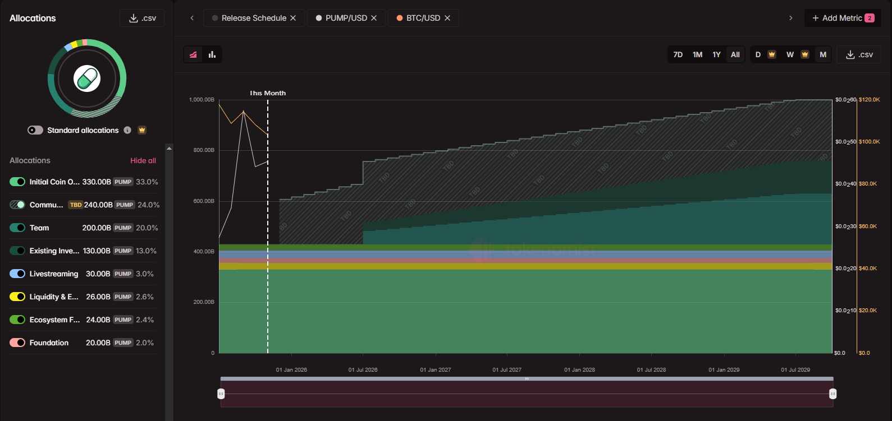
Task: Click 330.00B value in Initial Coin row
Action: click(x=97, y=182)
